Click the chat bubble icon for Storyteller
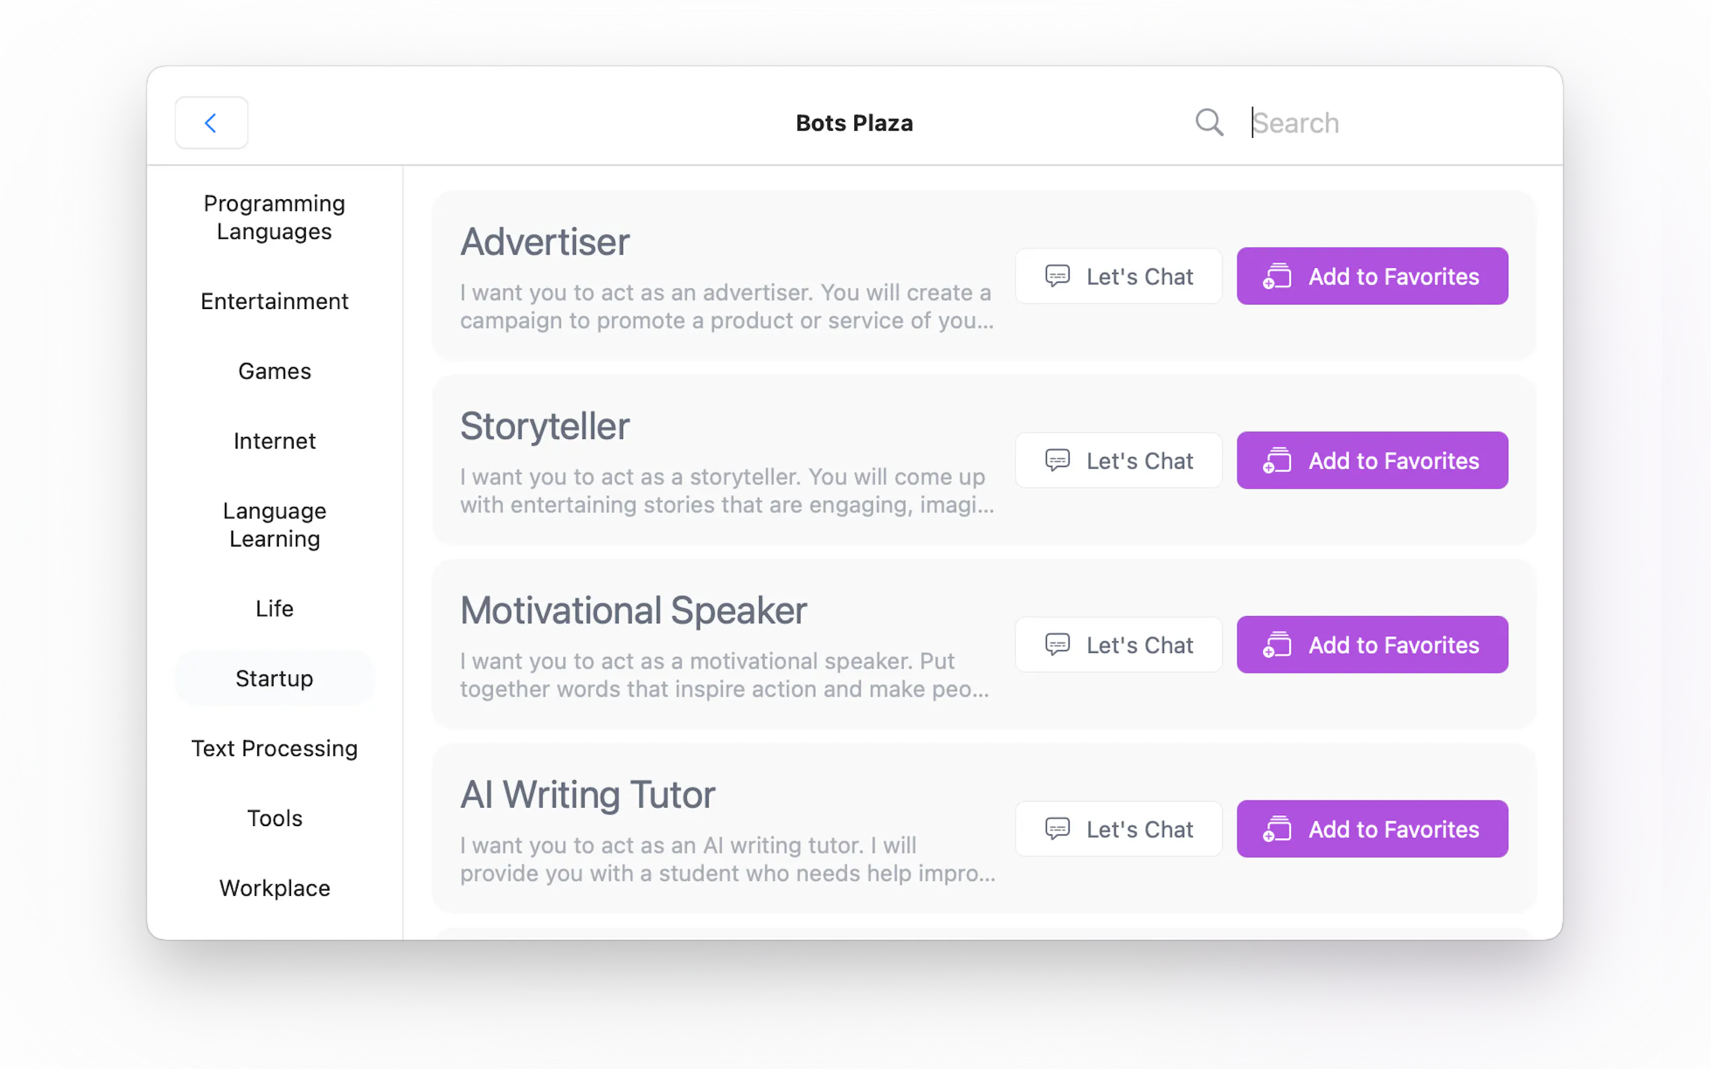Image resolution: width=1711 pixels, height=1069 pixels. [1057, 460]
